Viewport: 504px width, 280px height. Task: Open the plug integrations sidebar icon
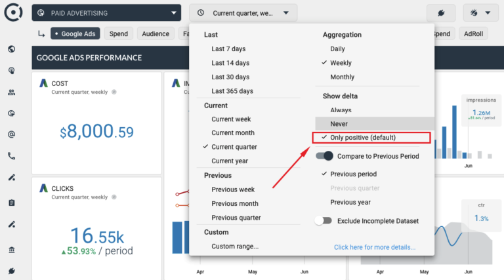(12, 271)
